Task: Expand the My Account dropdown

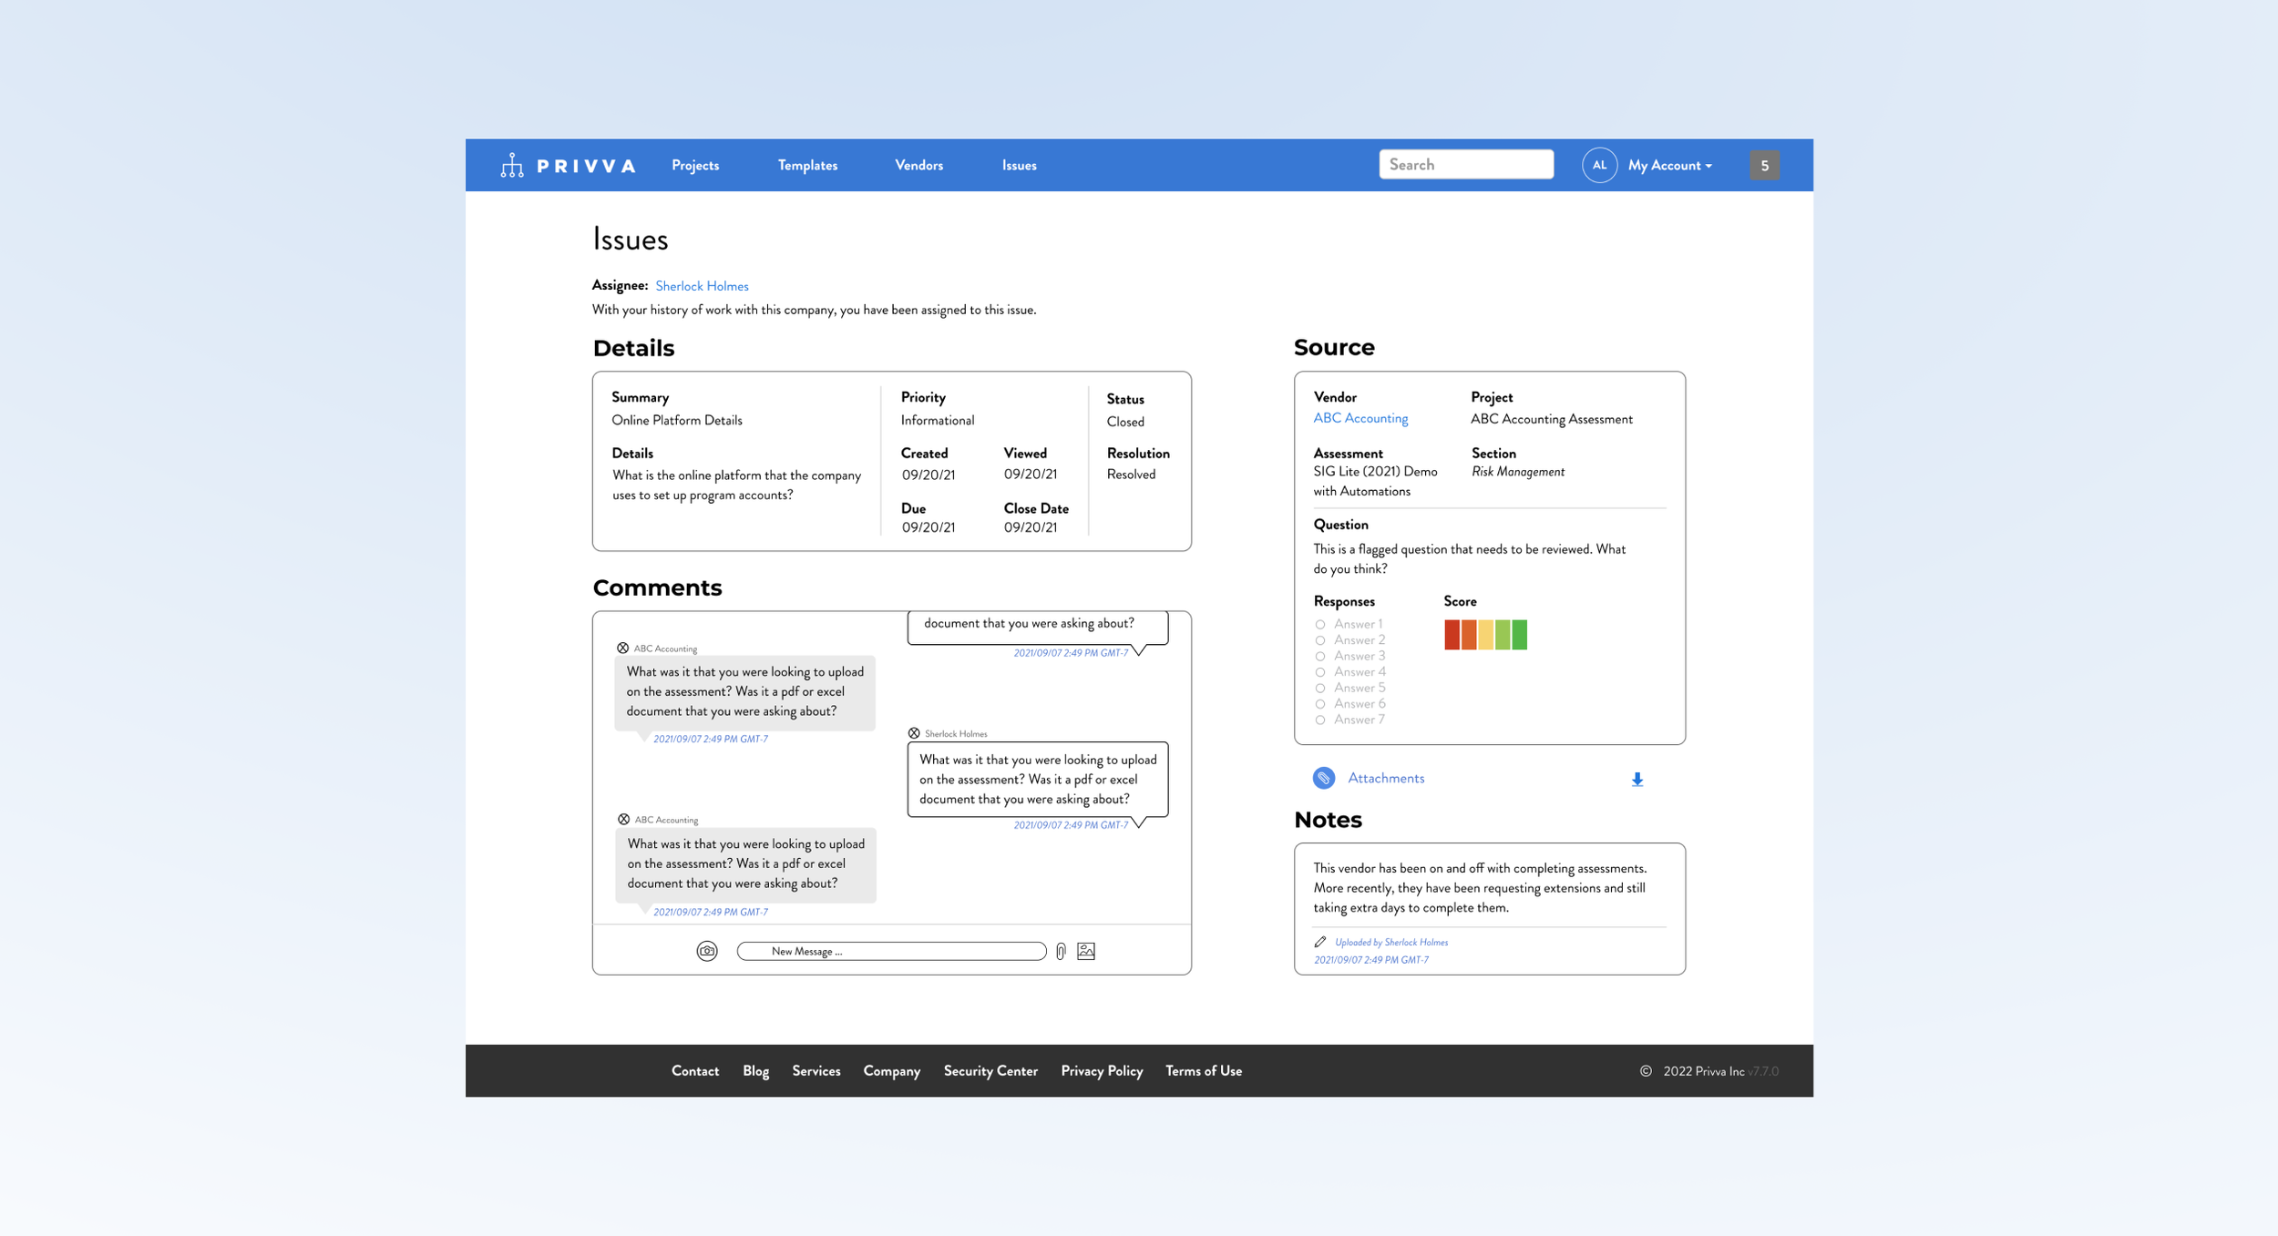Action: coord(1670,165)
